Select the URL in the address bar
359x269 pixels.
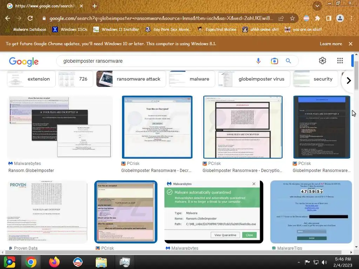(x=161, y=18)
